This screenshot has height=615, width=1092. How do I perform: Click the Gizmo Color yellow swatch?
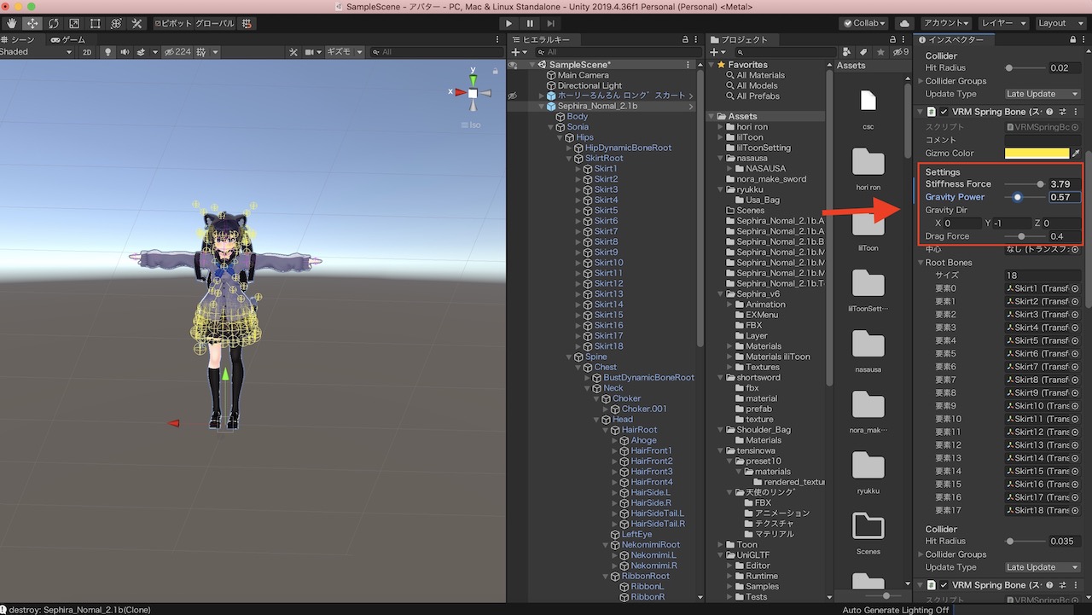1037,154
